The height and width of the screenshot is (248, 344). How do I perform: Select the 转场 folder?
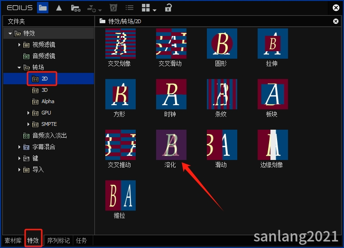coord(48,67)
